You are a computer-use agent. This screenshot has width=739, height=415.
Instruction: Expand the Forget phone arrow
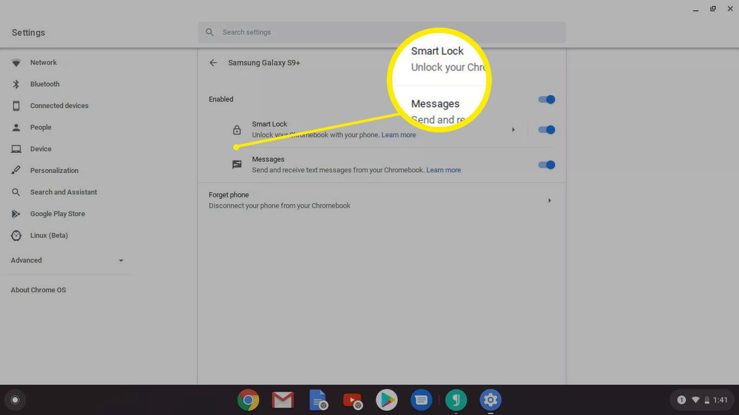[550, 200]
